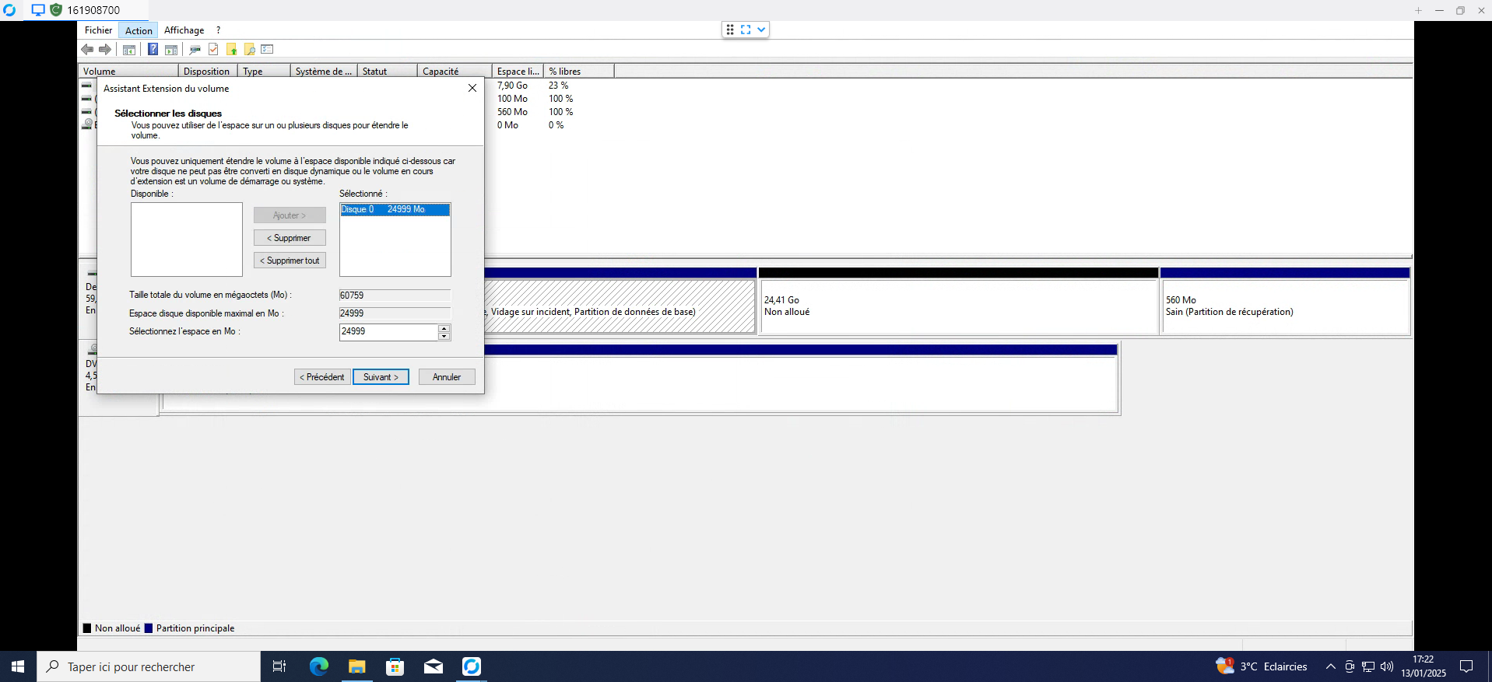Increase the space in Mo with the up arrow
The width and height of the screenshot is (1492, 682).
click(x=444, y=328)
